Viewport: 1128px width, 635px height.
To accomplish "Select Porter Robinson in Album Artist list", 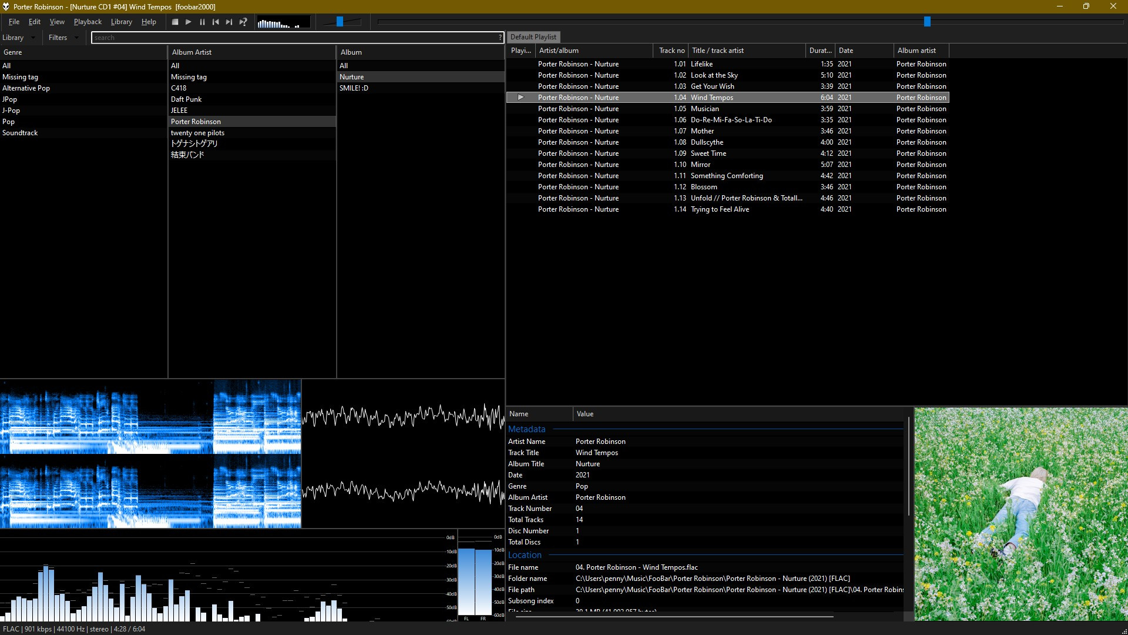I will (x=252, y=122).
